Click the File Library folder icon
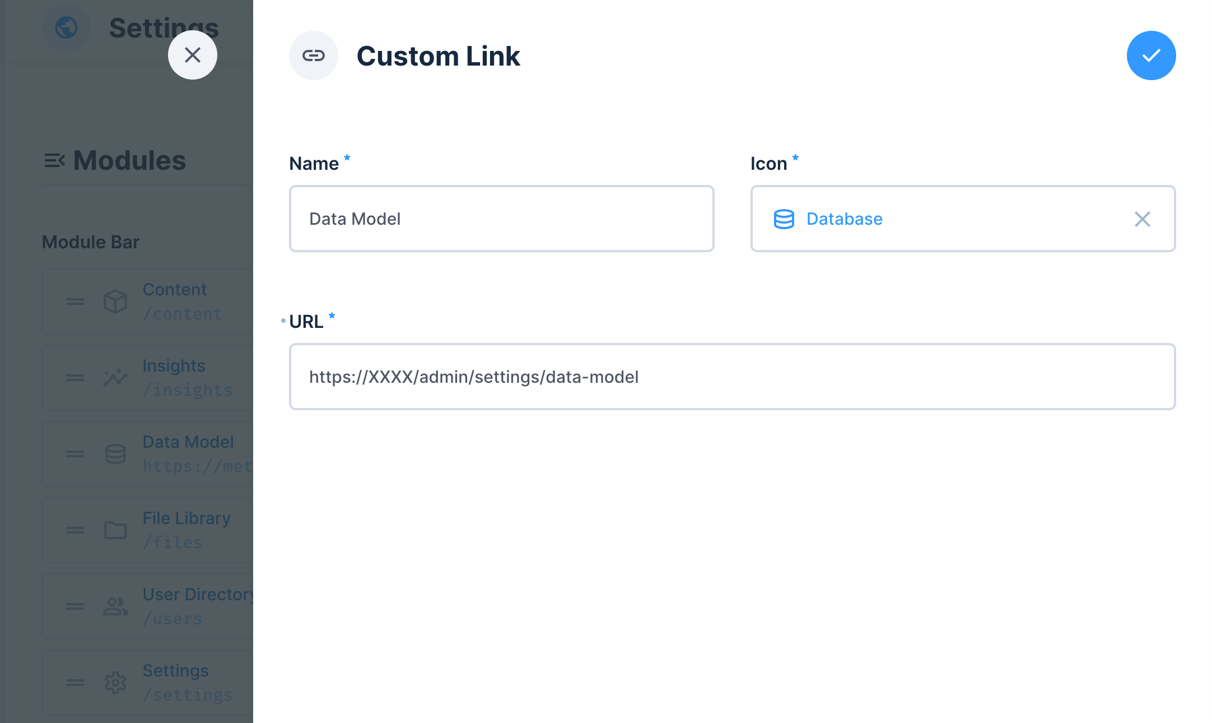 click(115, 530)
